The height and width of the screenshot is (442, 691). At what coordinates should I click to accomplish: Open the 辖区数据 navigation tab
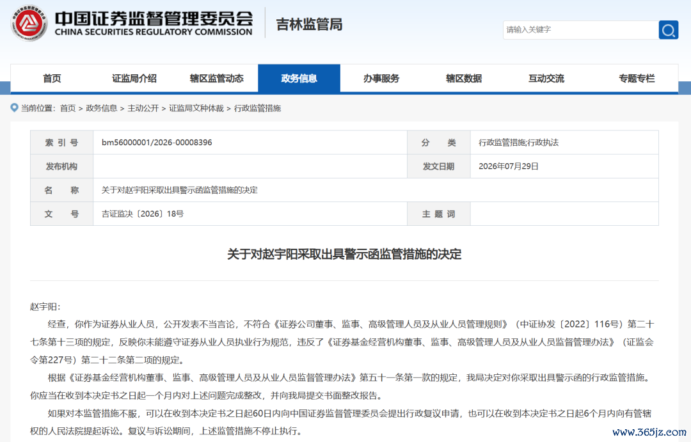coord(464,79)
